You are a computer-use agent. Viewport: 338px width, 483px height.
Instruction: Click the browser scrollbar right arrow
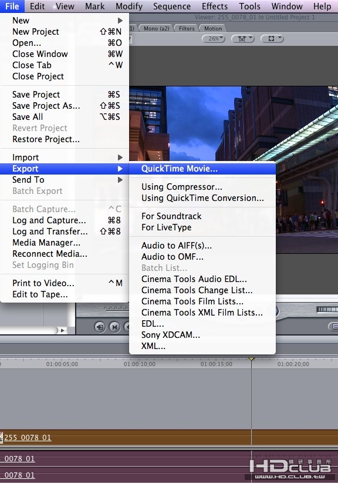pyautogui.click(x=62, y=330)
